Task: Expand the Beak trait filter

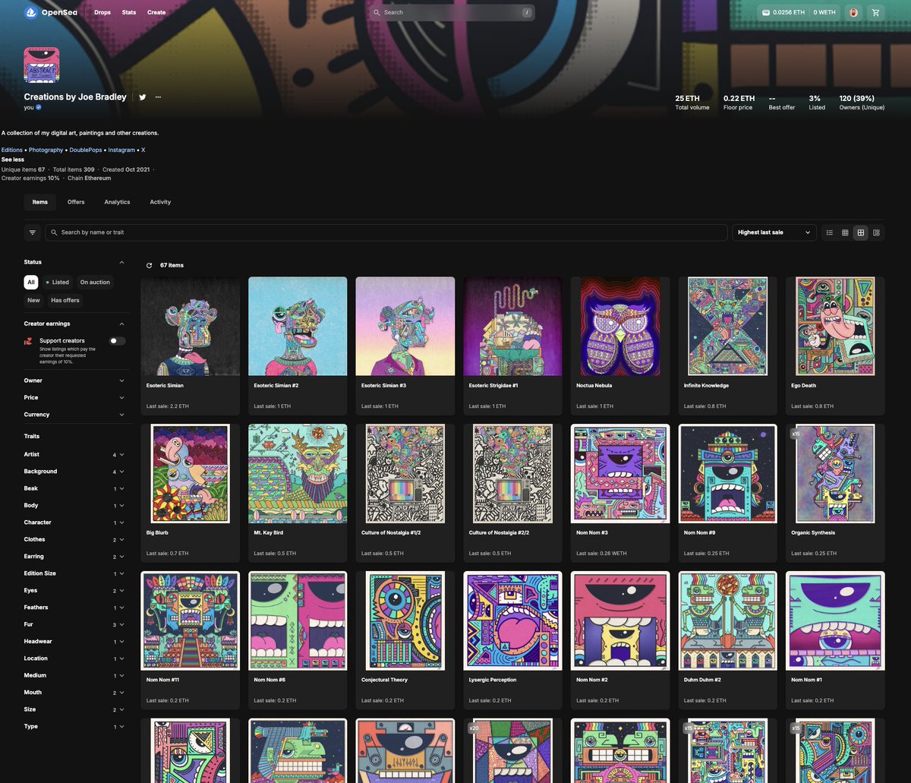Action: click(x=74, y=488)
